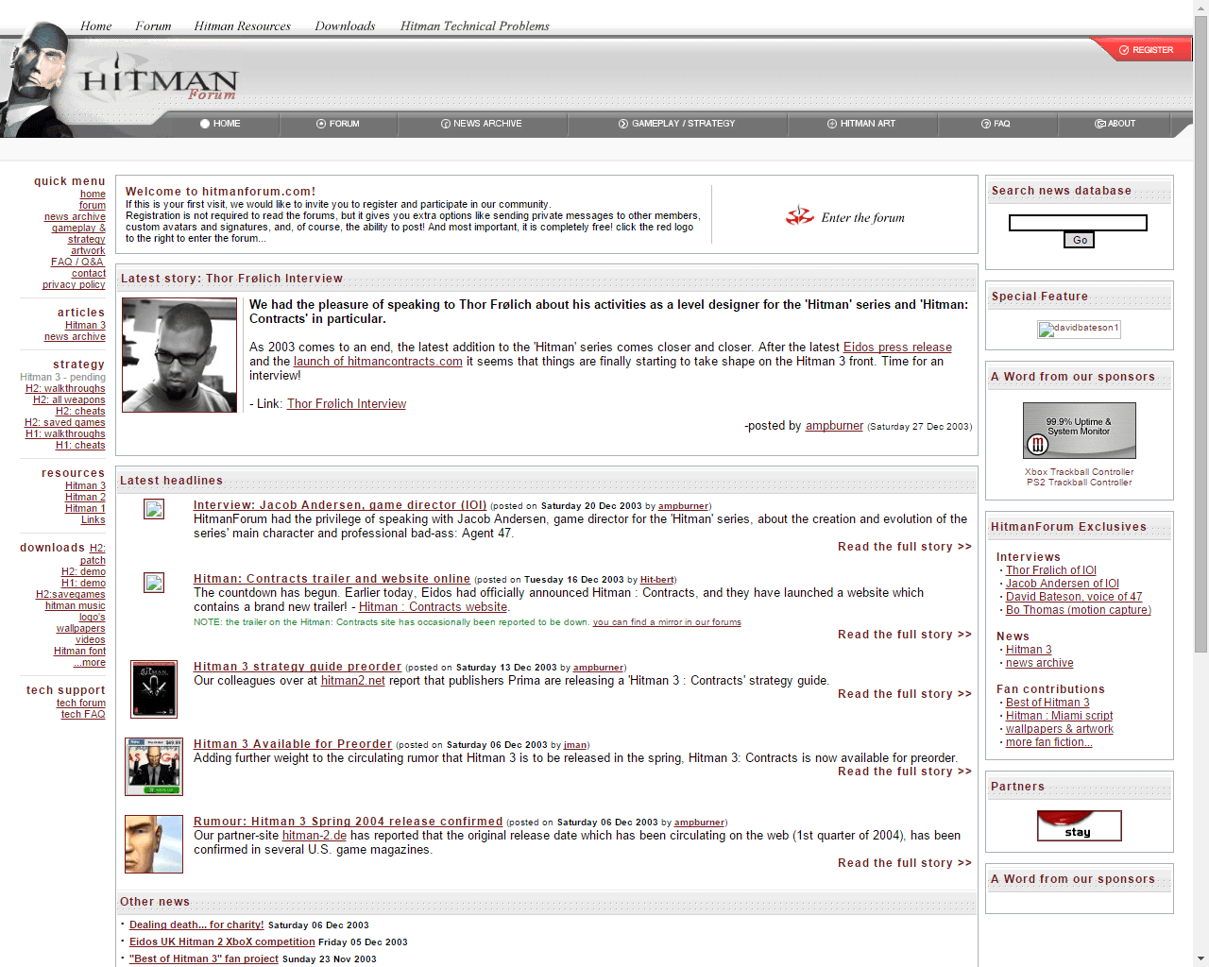Select Hitman Art in the navigation bar
This screenshot has height=967, width=1209.
pyautogui.click(x=861, y=124)
